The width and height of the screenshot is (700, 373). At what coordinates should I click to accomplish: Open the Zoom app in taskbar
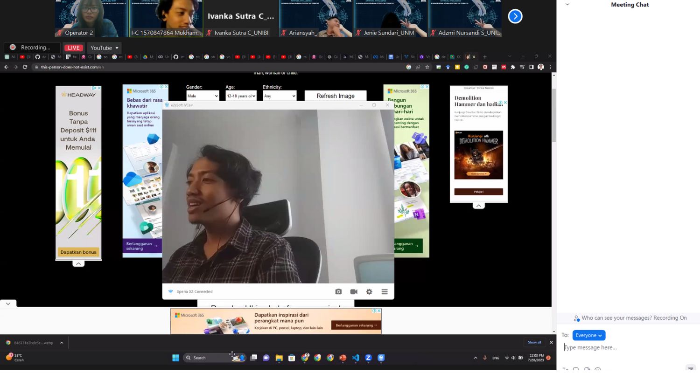tap(368, 358)
